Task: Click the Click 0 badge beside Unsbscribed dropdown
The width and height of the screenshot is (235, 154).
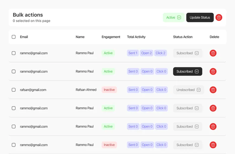Action: click(161, 90)
